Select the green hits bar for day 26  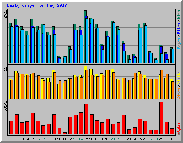tap(144, 24)
